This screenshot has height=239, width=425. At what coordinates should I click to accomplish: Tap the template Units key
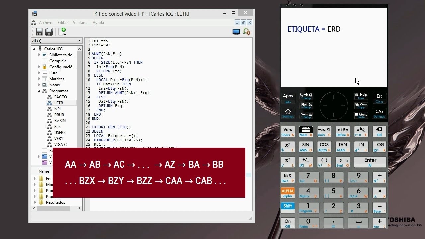tap(324, 132)
